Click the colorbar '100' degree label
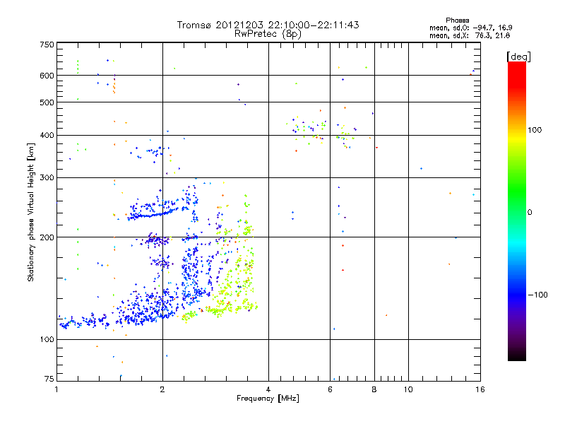The image size is (565, 424). tap(535, 130)
